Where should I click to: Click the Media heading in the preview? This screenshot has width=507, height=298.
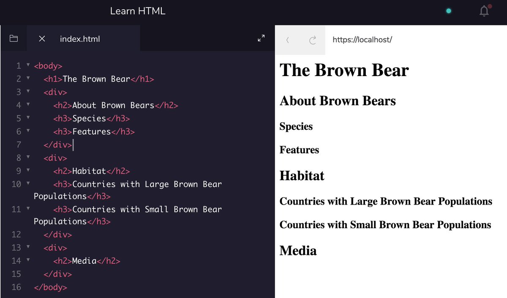click(298, 250)
